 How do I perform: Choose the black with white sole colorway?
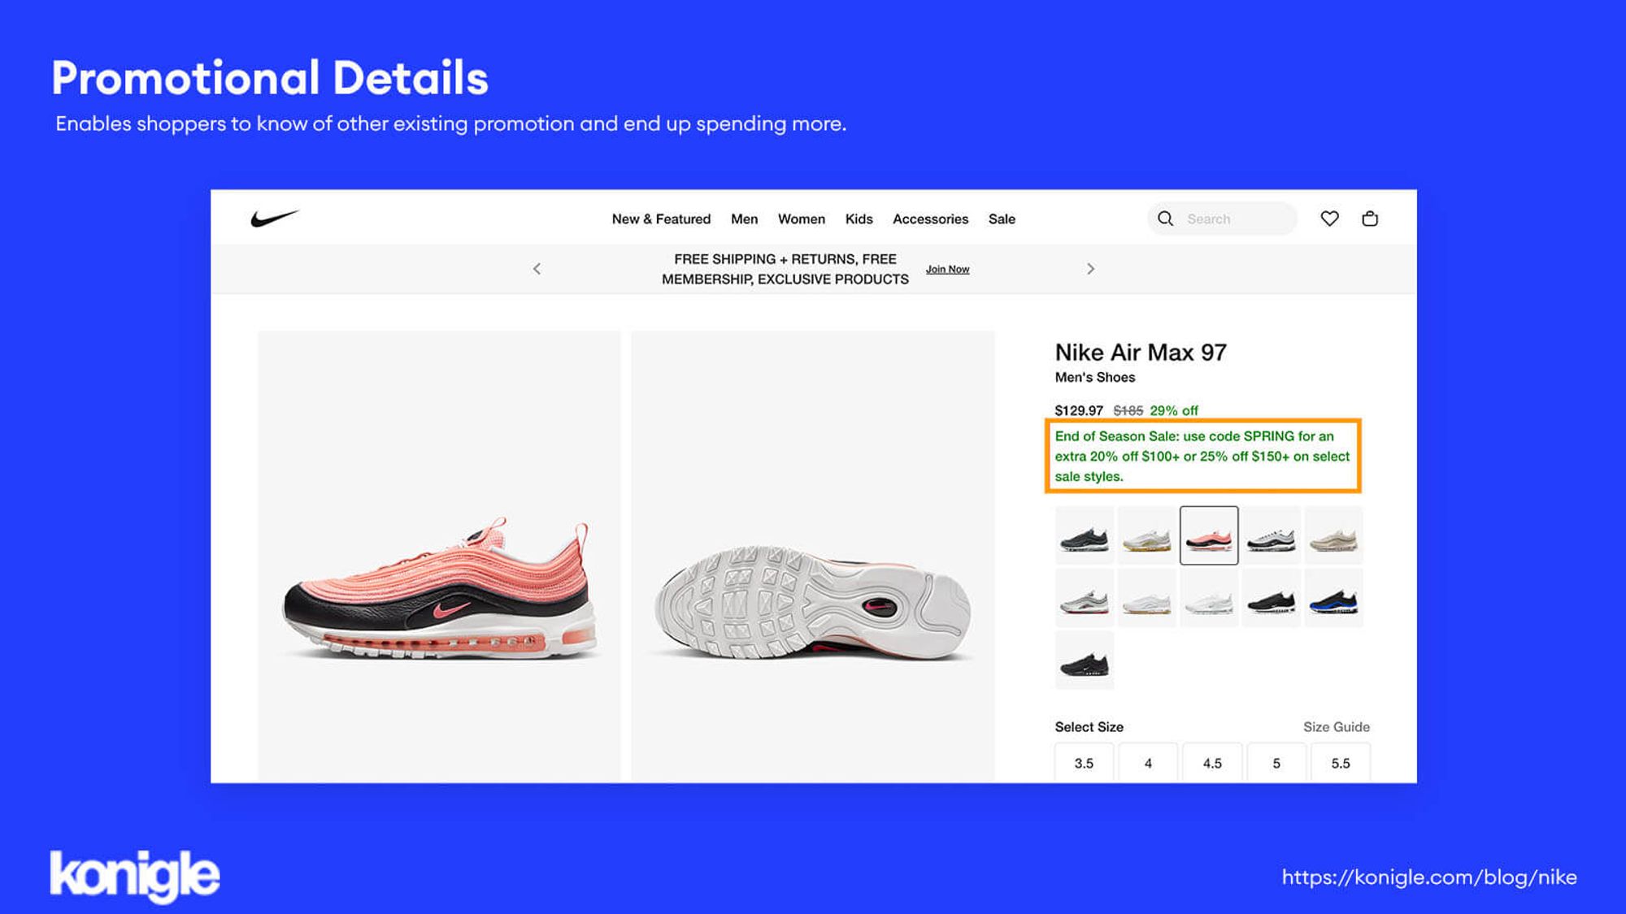click(1272, 598)
